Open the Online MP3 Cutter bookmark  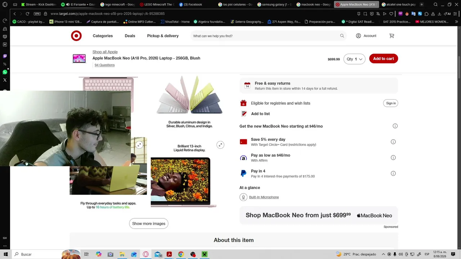tap(139, 22)
